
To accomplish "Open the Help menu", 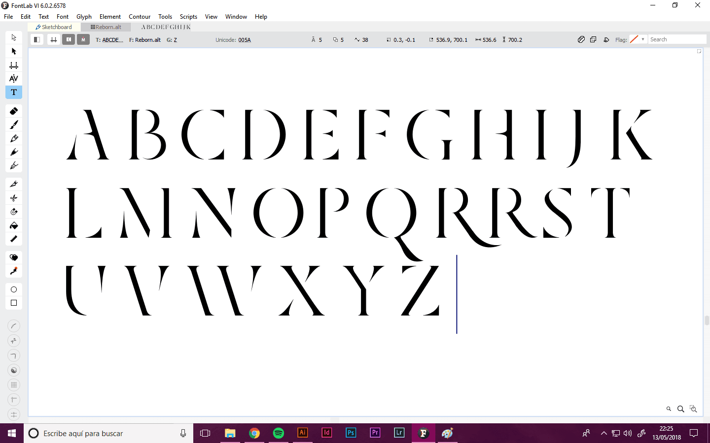I will click(x=261, y=16).
